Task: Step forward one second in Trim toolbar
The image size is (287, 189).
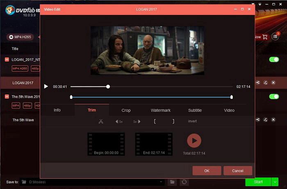Action: coord(137,122)
